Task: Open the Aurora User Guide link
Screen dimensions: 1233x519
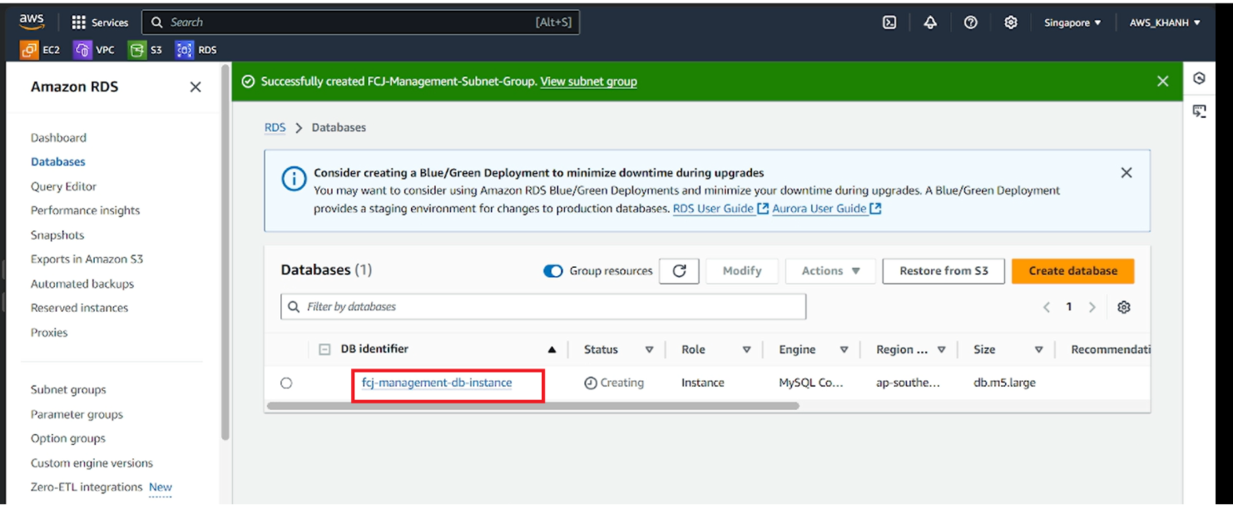Action: [826, 209]
